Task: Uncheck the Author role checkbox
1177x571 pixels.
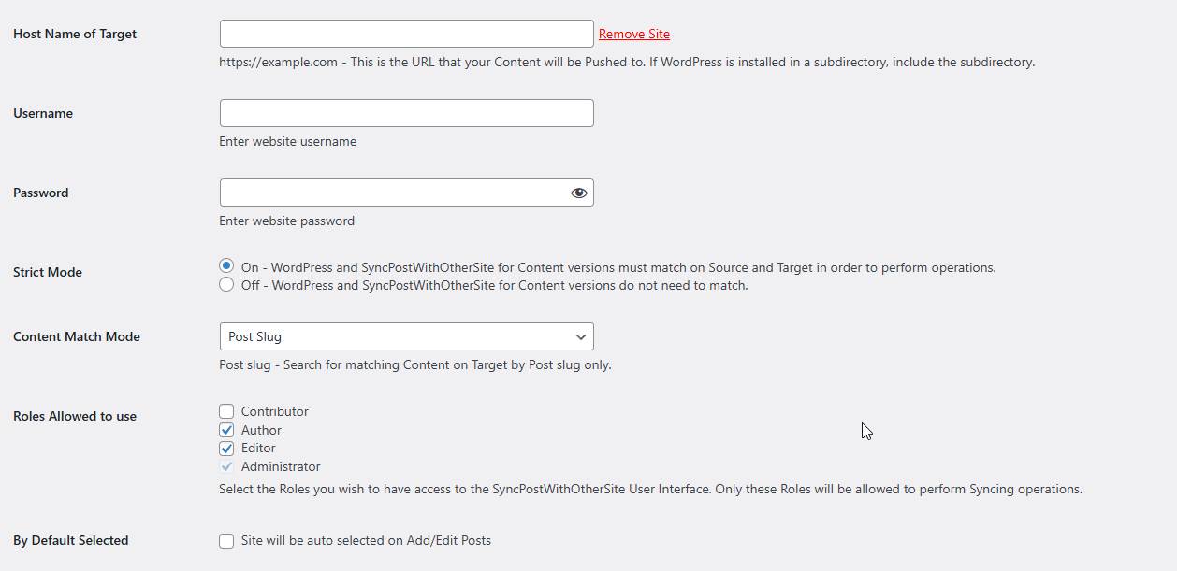Action: (226, 430)
